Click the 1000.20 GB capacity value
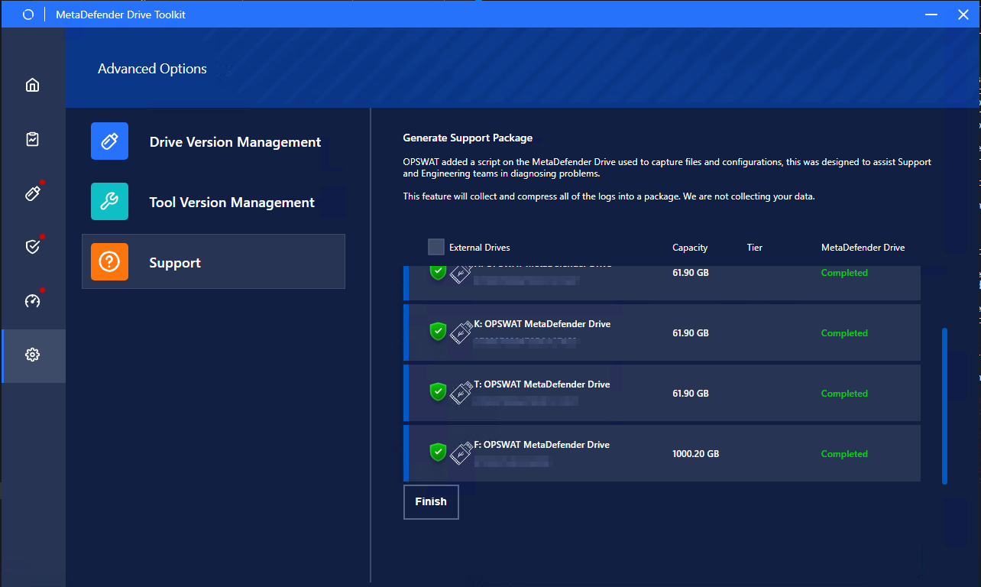This screenshot has height=587, width=981. point(695,454)
